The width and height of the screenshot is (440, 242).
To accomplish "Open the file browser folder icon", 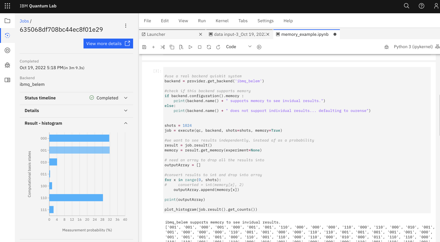I will tap(7, 21).
